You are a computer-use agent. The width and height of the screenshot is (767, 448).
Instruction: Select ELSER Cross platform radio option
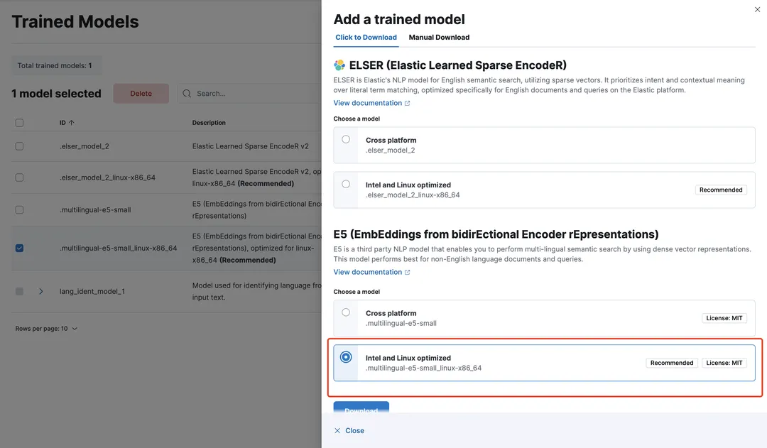pos(346,140)
